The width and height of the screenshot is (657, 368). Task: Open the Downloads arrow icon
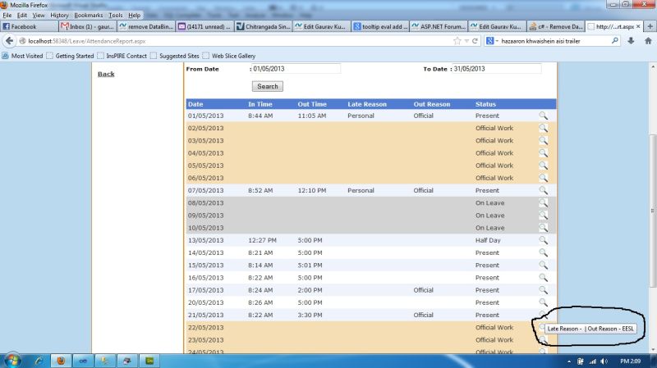pyautogui.click(x=631, y=41)
